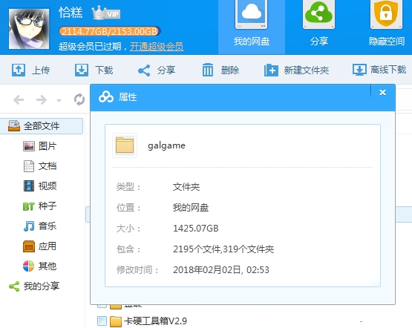Select 图片 category in sidebar
Viewport: 412px width, 328px height.
pyautogui.click(x=39, y=146)
